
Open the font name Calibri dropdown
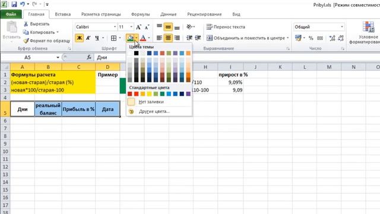[x=115, y=27]
